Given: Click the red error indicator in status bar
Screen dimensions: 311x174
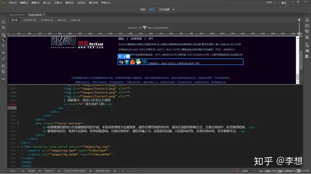Looking at the screenshot, I should point(237,171).
